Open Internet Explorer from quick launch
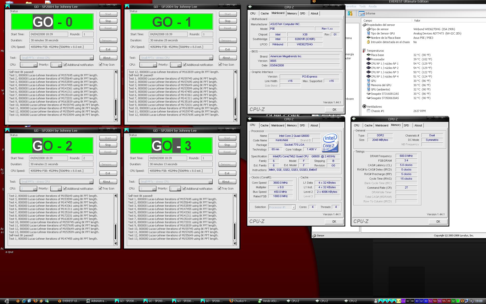Image resolution: width=486 pixels, height=304 pixels. (x=24, y=301)
